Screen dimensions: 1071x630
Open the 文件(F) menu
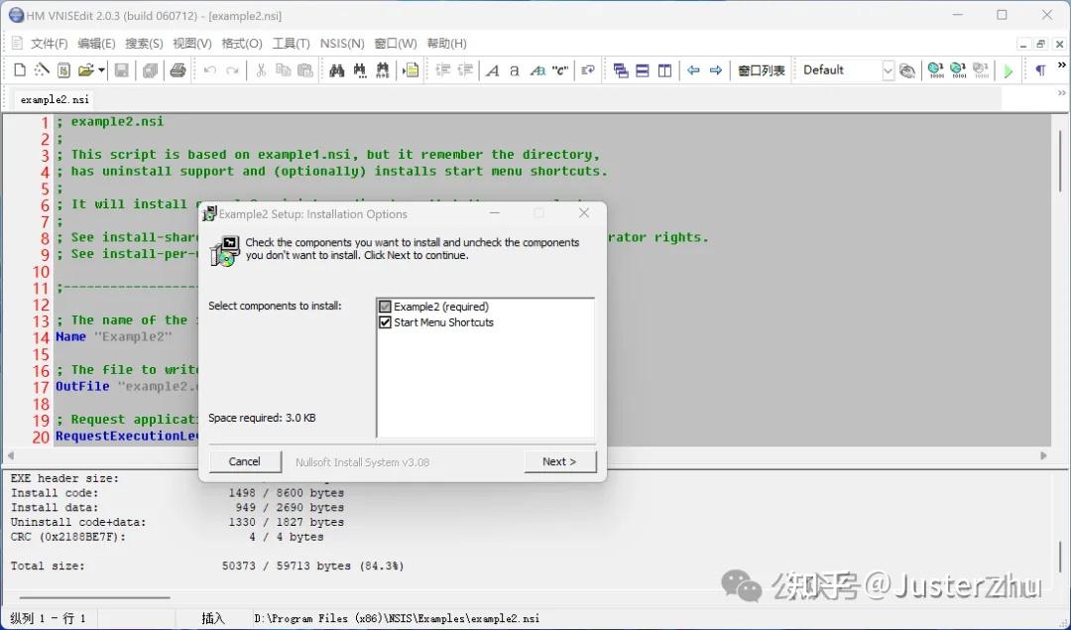(x=49, y=43)
